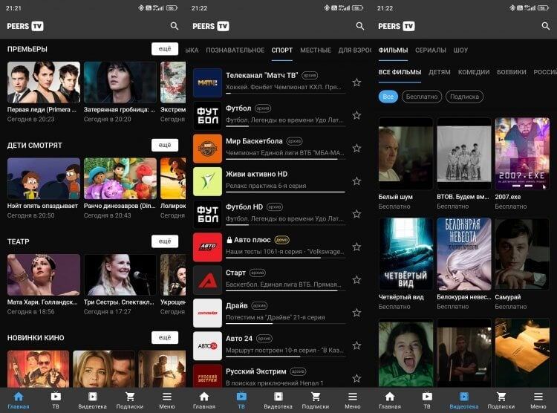
Task: Filter films by Бесплатно chip
Action: tap(422, 97)
